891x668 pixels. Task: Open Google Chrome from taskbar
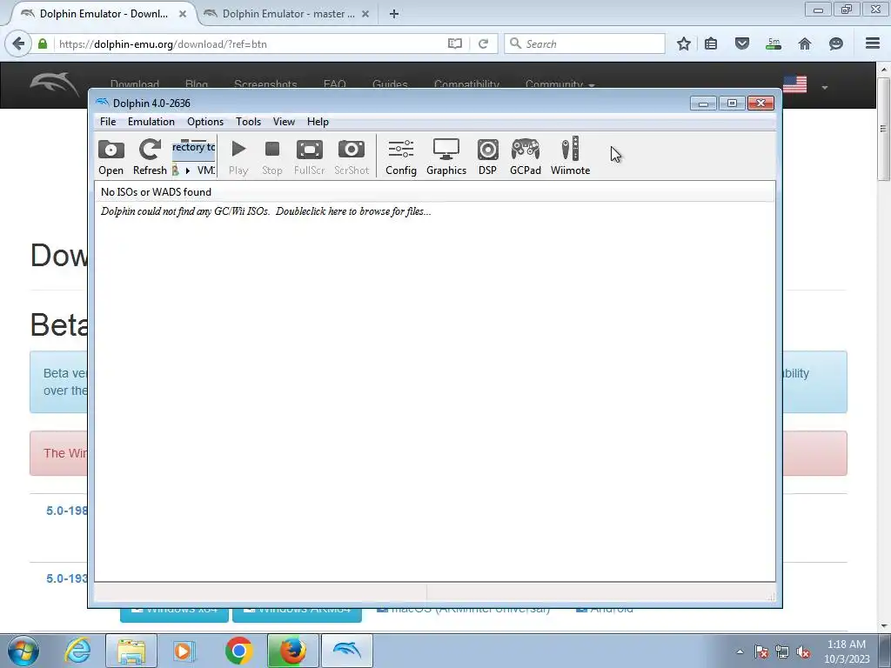tap(238, 651)
